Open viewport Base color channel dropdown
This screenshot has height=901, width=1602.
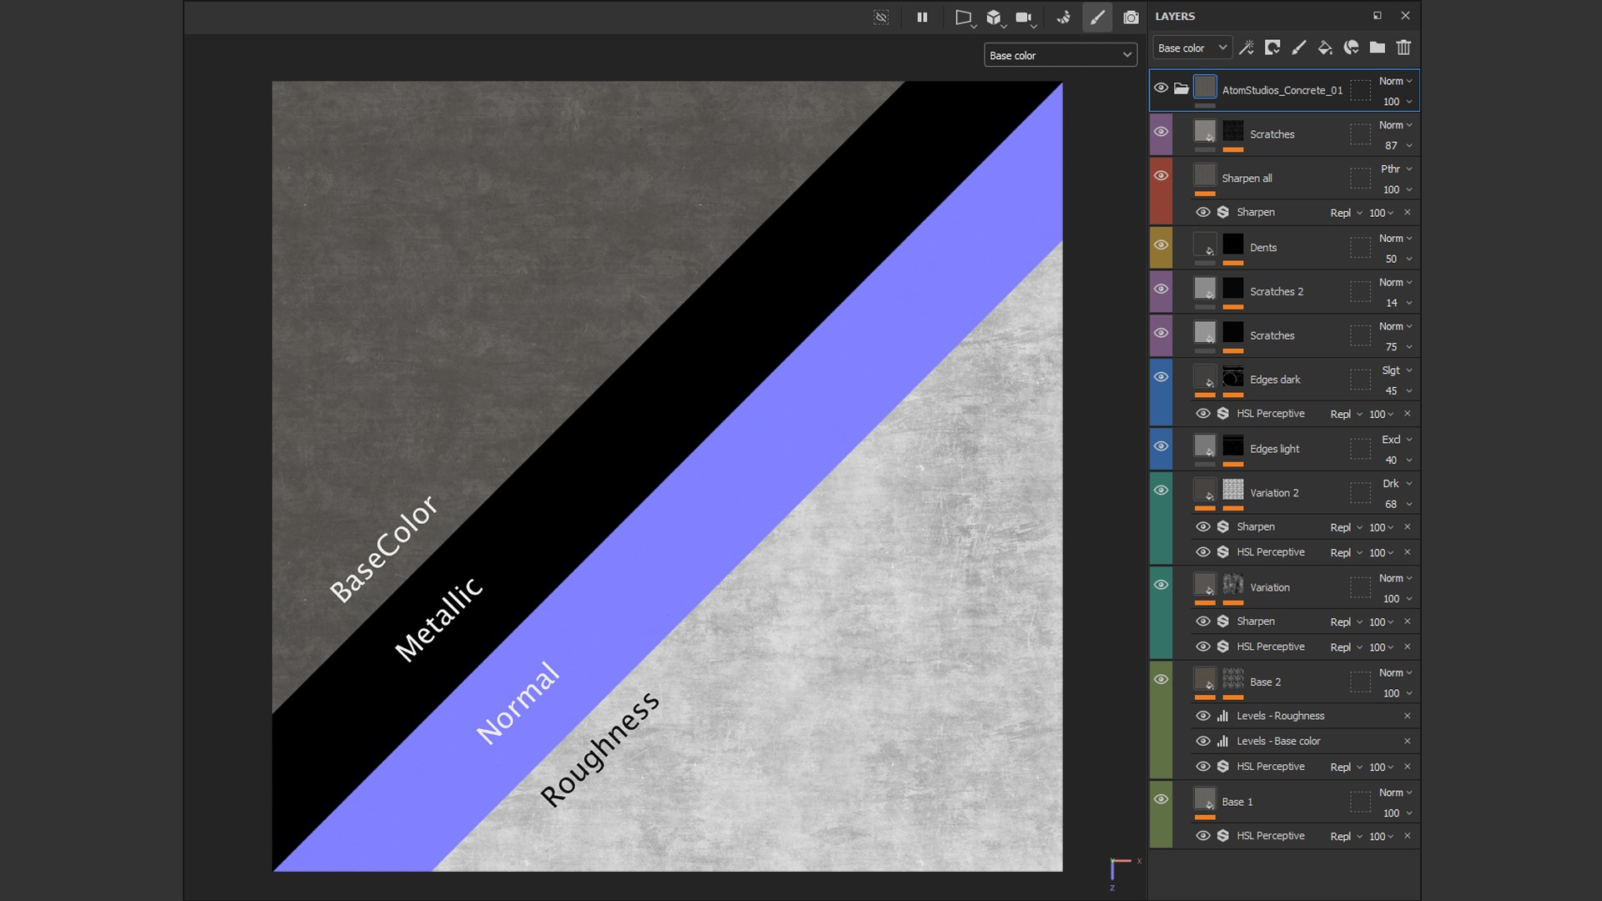click(x=1060, y=55)
